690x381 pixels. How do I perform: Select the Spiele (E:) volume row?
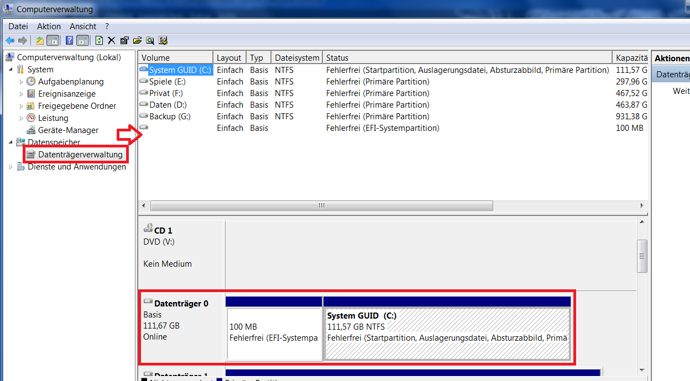pos(393,82)
